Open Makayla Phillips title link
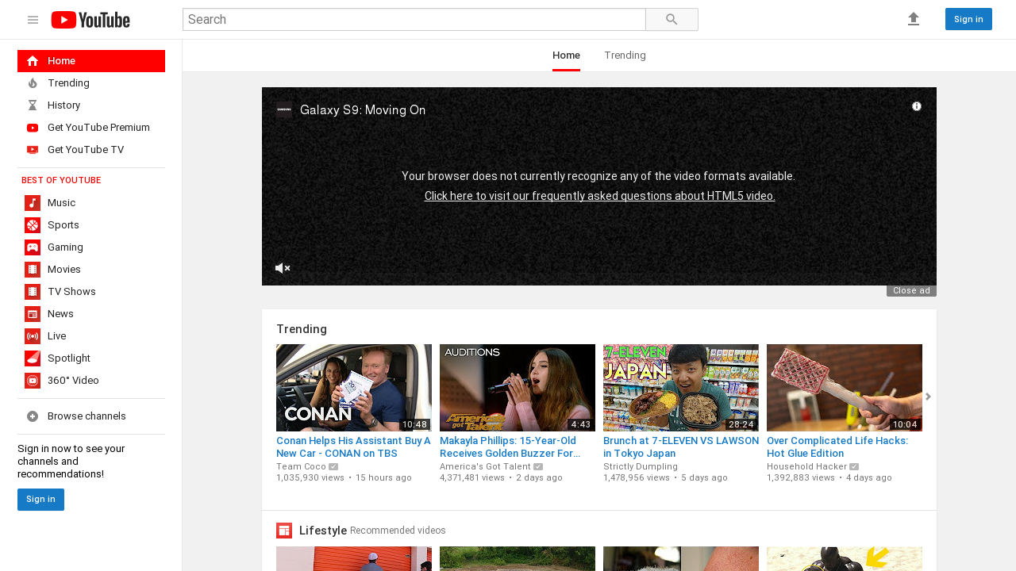Viewport: 1016px width, 571px height. pos(510,447)
